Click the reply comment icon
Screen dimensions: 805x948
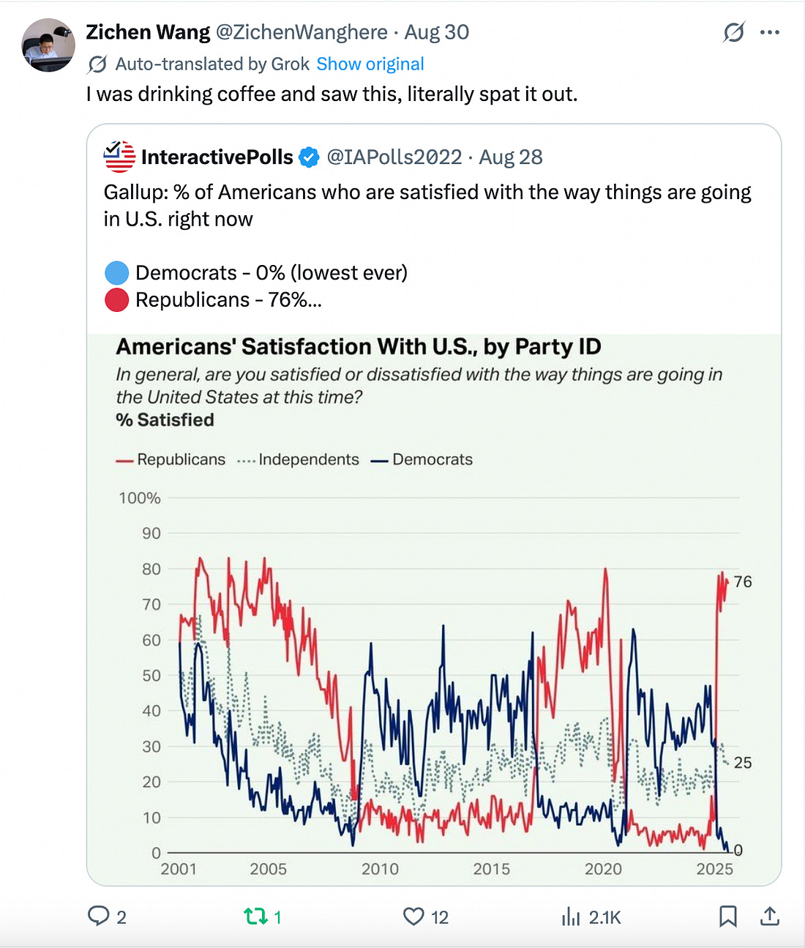click(99, 916)
